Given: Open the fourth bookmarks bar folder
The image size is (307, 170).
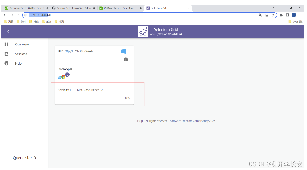Looking at the screenshot, I should coord(46,22).
